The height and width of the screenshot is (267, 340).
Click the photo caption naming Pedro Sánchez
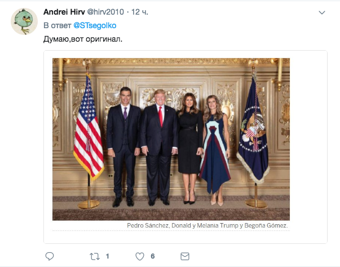(x=207, y=226)
